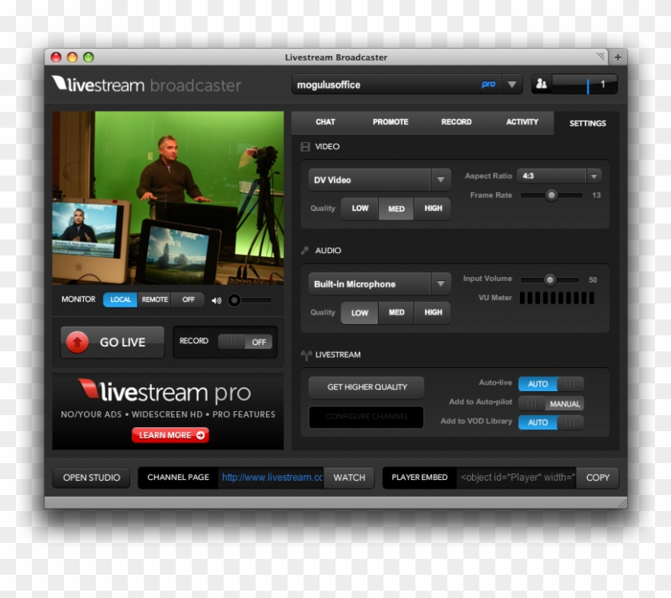This screenshot has width=671, height=598.
Task: Click the video preview thumbnail
Action: point(168,198)
